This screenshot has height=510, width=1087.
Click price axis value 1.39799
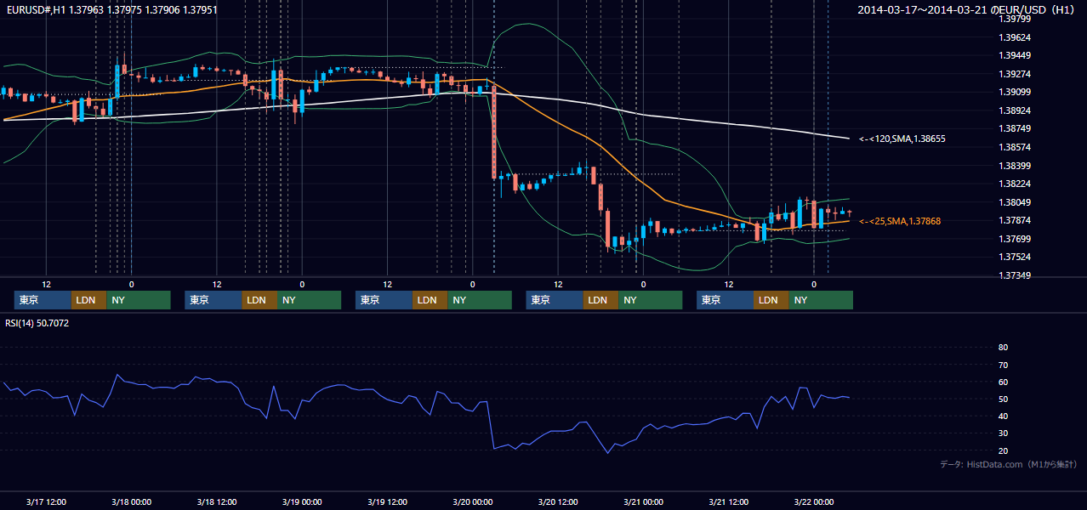click(1015, 19)
